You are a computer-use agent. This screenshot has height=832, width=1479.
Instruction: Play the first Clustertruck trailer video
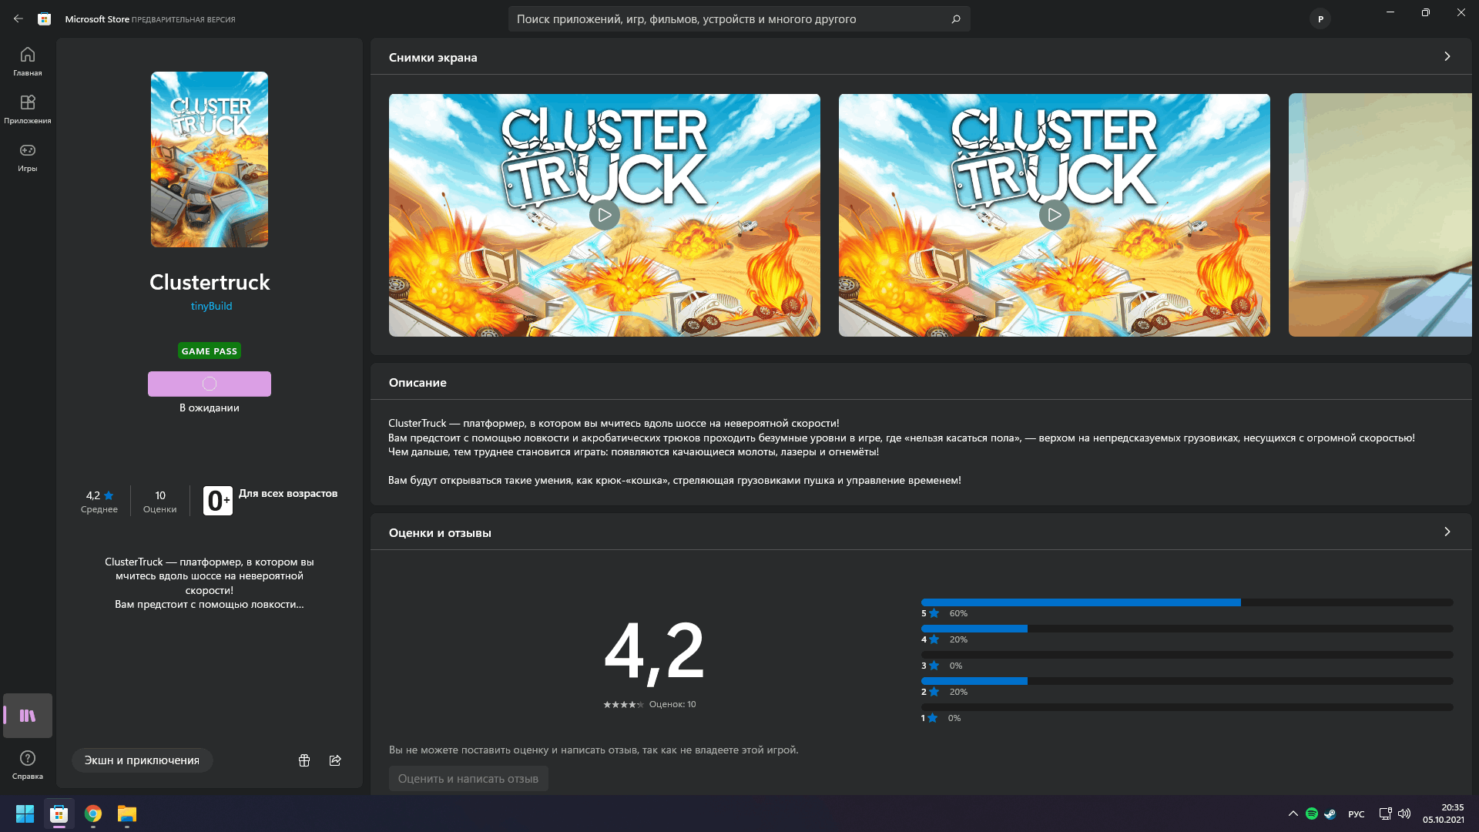[x=605, y=215]
